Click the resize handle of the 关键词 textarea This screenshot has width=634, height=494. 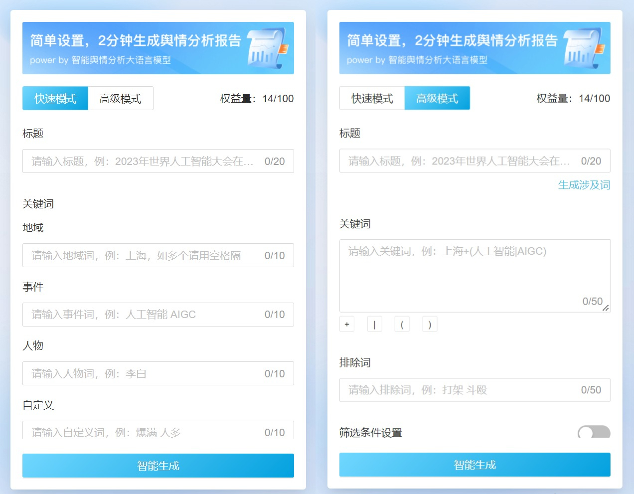pos(606,308)
